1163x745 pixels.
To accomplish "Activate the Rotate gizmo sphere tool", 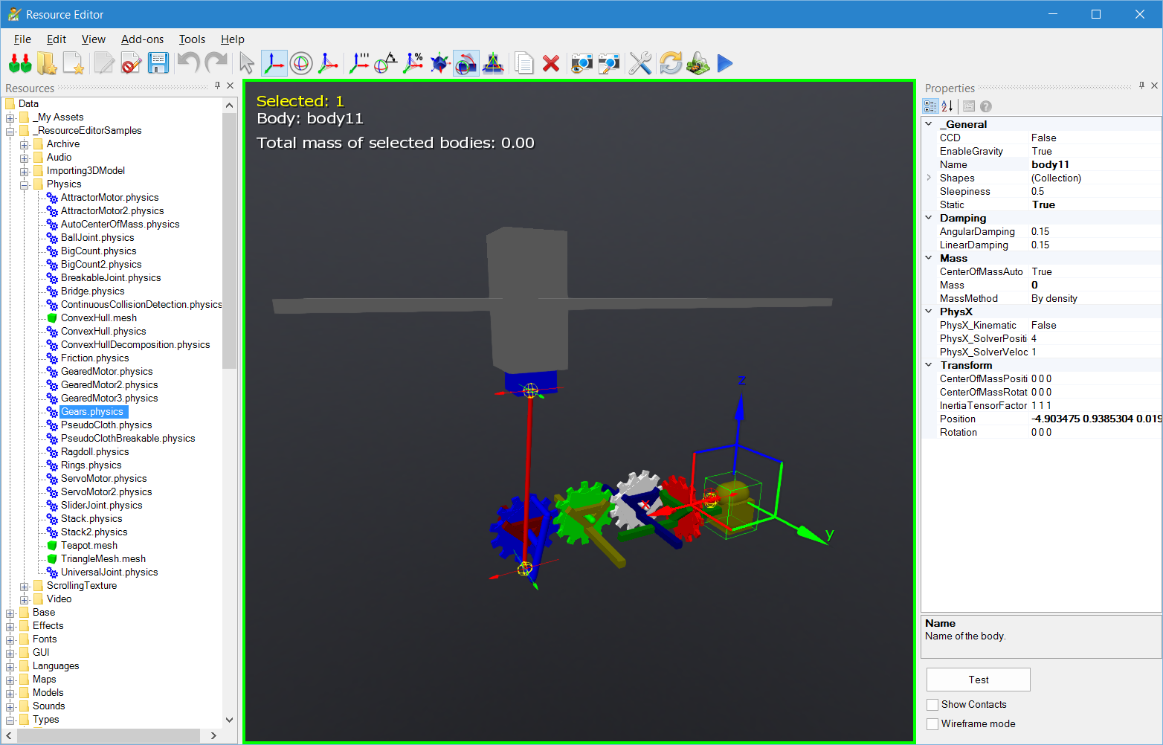I will [x=301, y=64].
